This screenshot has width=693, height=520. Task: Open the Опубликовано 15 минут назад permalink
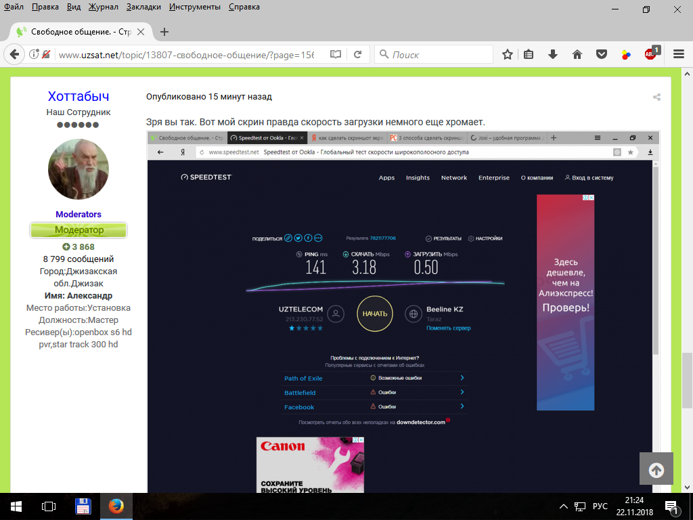[209, 97]
